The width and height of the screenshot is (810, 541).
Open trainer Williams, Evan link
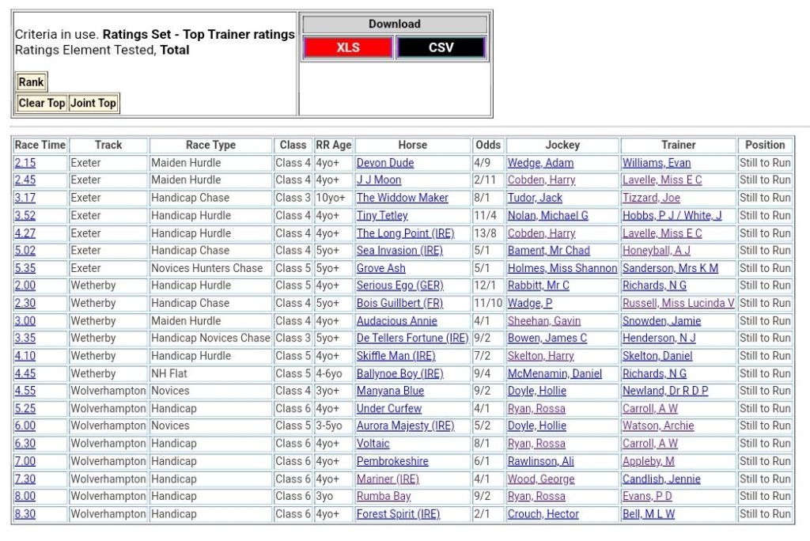656,163
